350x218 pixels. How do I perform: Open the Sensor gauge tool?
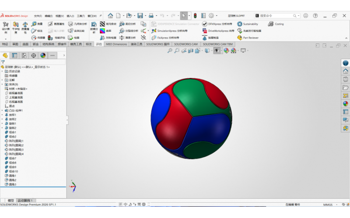click(38, 37)
